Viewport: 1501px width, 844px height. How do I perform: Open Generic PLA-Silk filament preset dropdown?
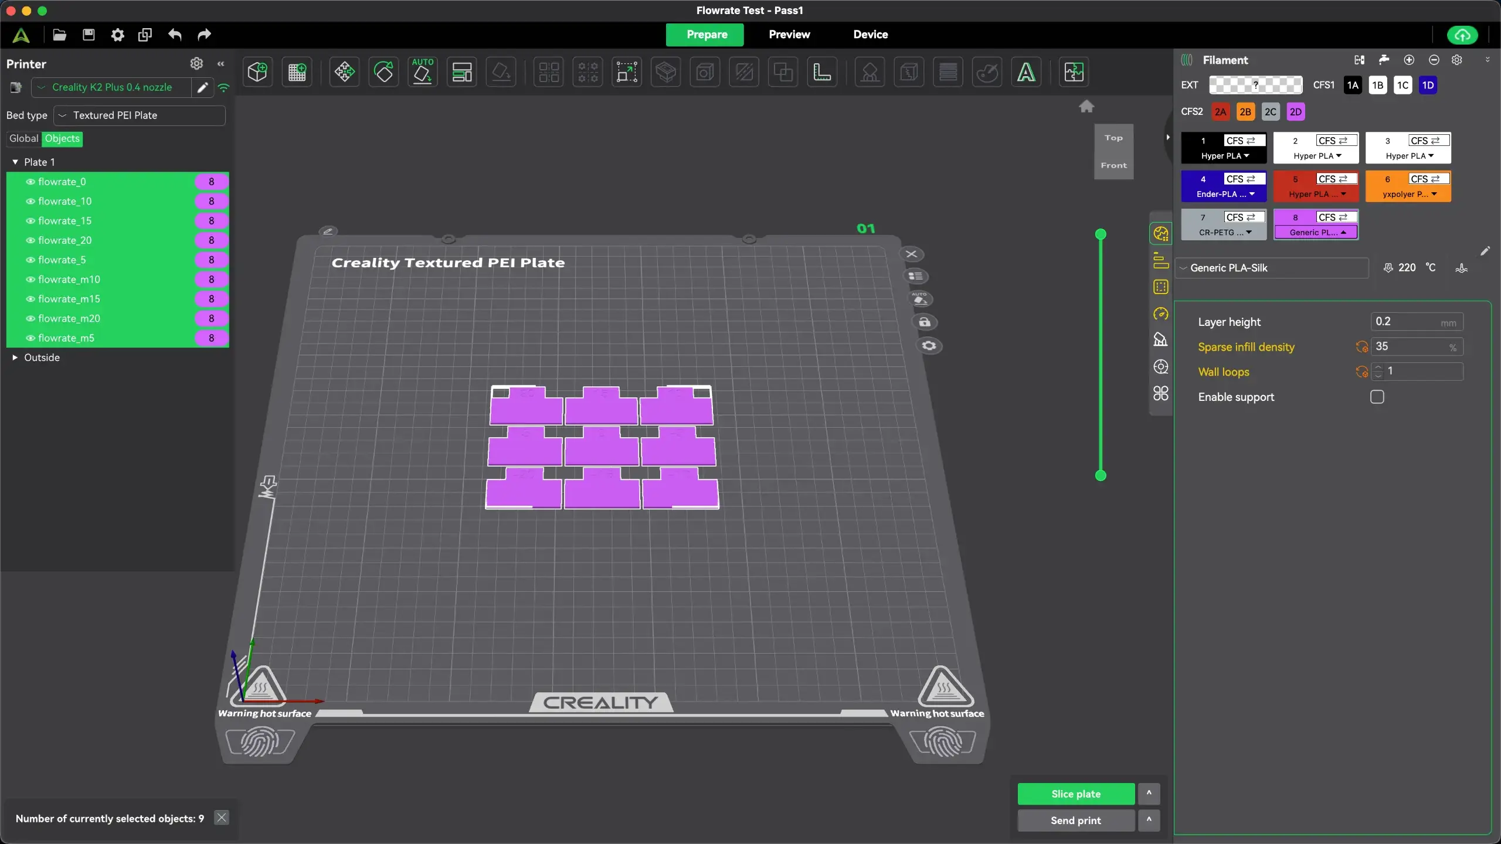point(1271,268)
